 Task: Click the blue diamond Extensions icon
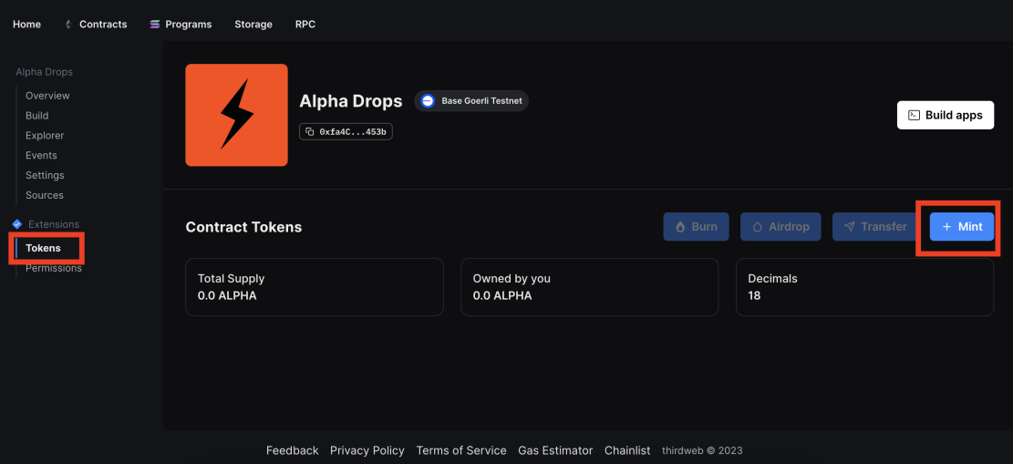click(x=16, y=224)
